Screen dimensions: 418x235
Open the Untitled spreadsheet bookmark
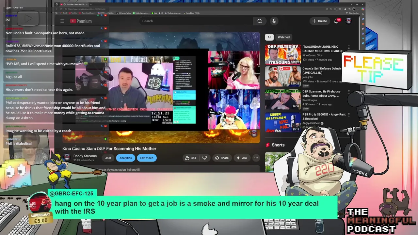[x=141, y=13]
